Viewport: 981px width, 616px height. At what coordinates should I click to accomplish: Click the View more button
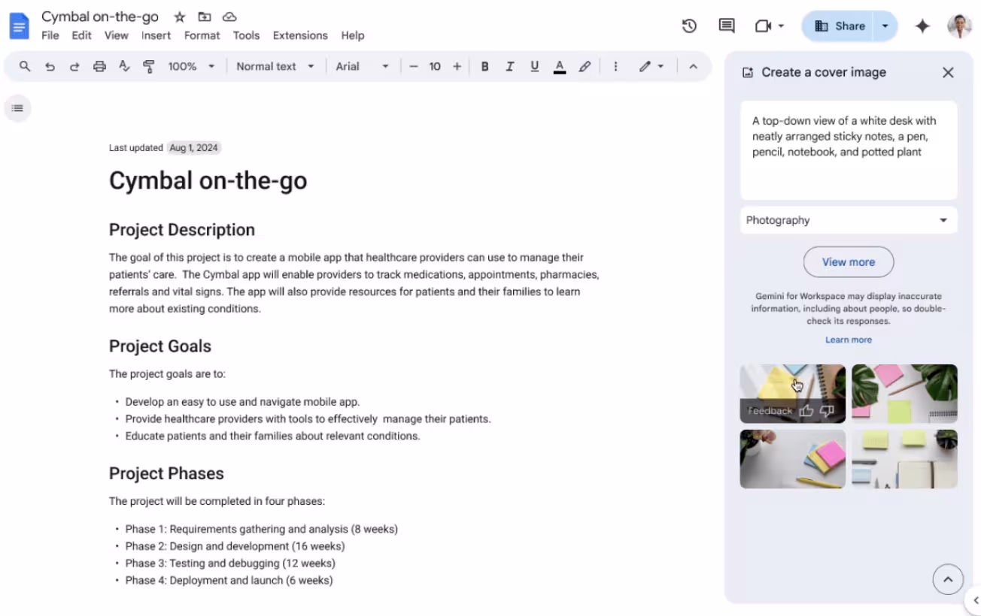pyautogui.click(x=848, y=261)
